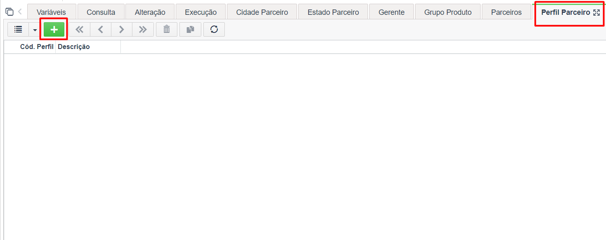Click the trash delete record icon
606x240 pixels.
tap(167, 30)
